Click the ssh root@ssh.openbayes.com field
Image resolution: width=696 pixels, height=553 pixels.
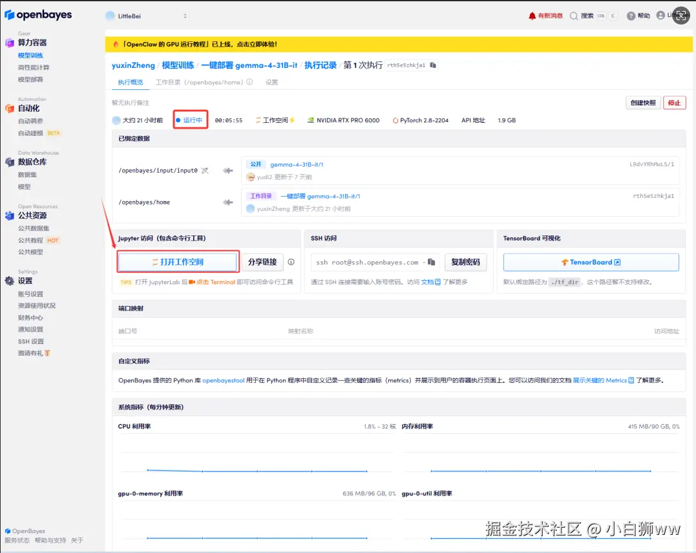(375, 262)
